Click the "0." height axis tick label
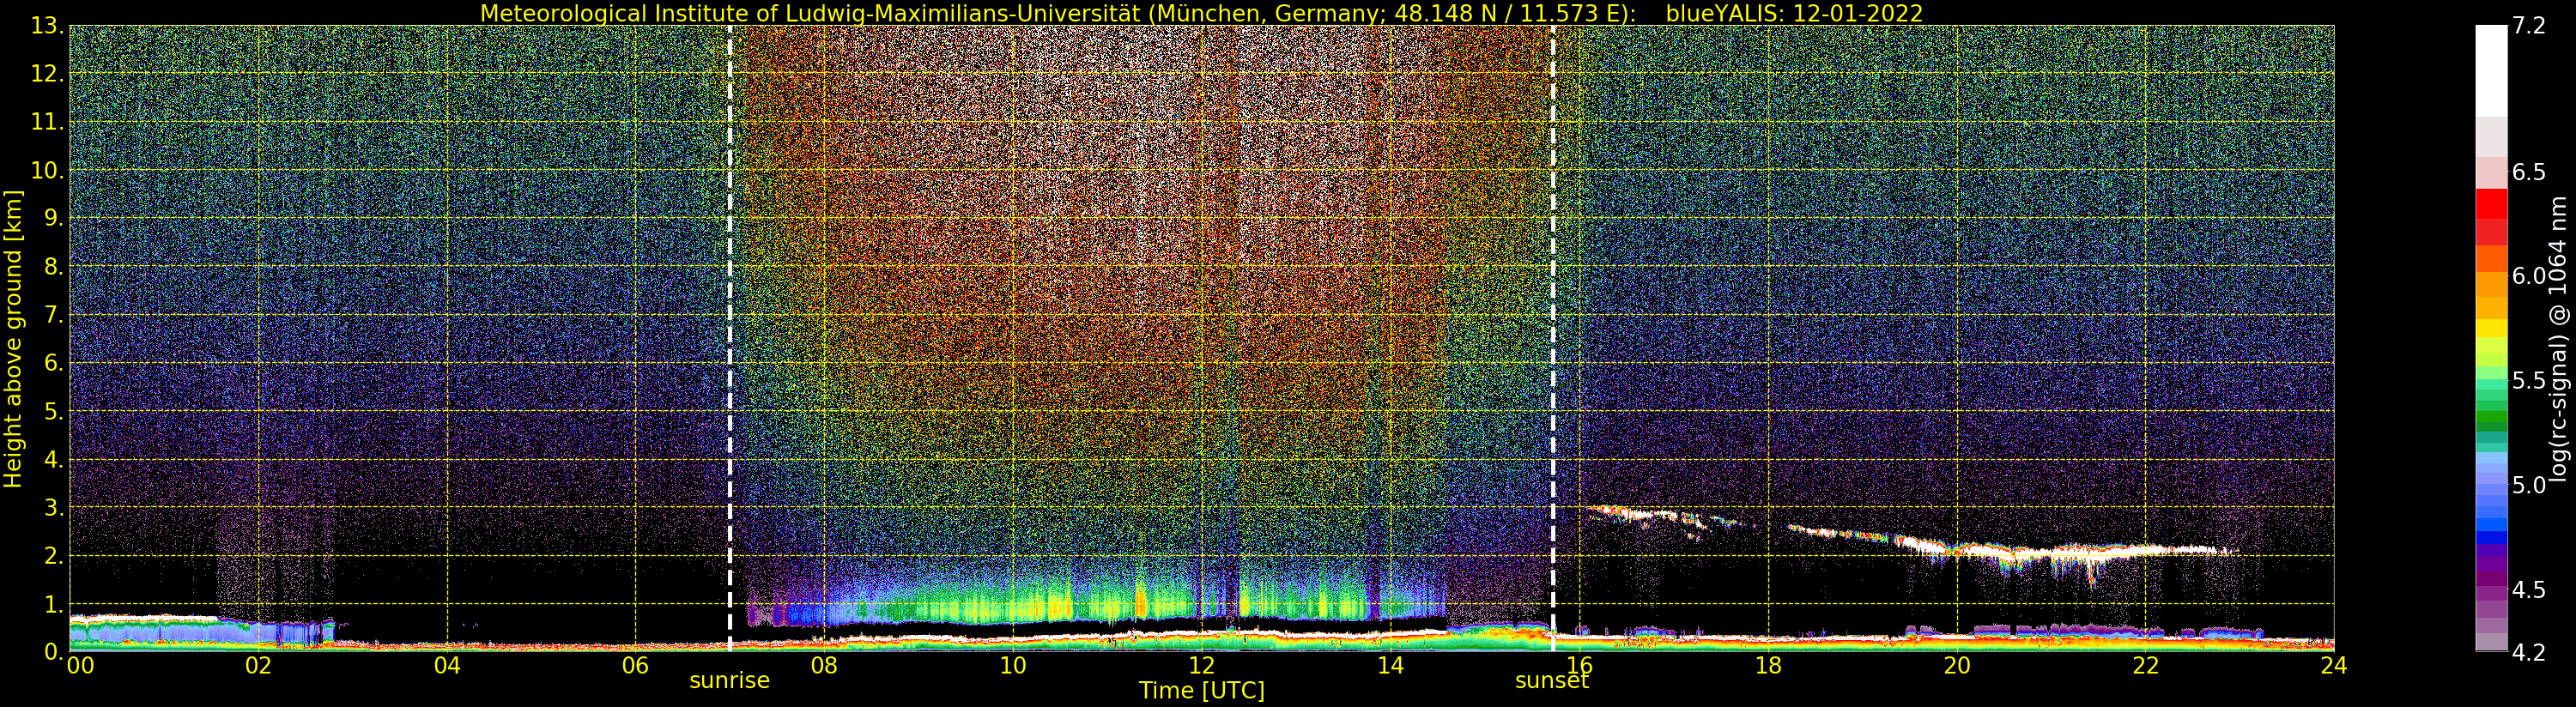2576x707 pixels. coord(54,651)
